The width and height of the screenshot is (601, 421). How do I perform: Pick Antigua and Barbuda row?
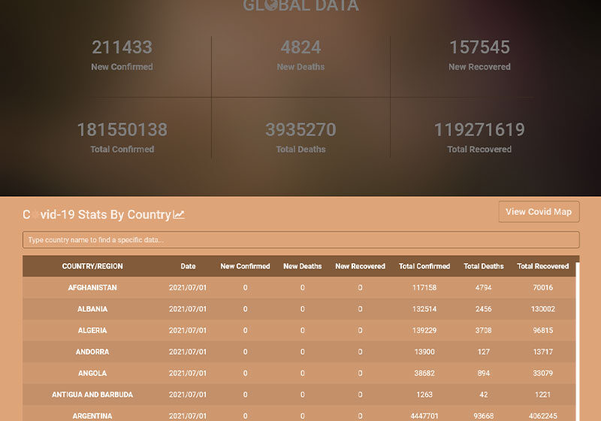pos(92,395)
